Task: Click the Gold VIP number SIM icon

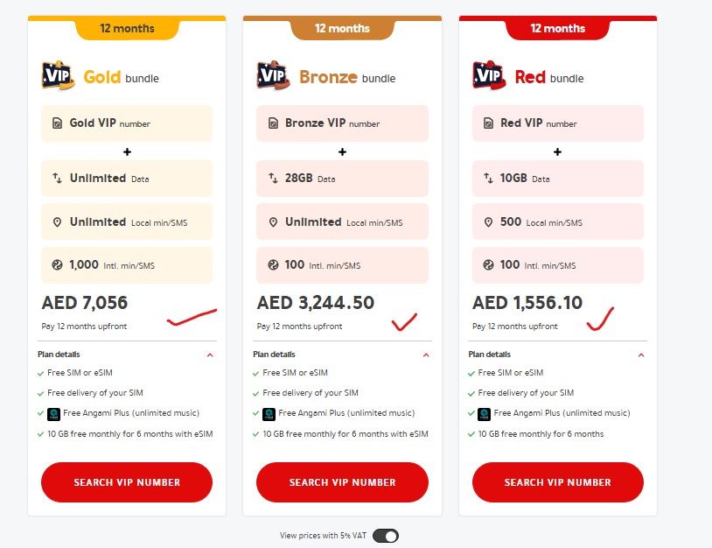Action: (x=58, y=123)
